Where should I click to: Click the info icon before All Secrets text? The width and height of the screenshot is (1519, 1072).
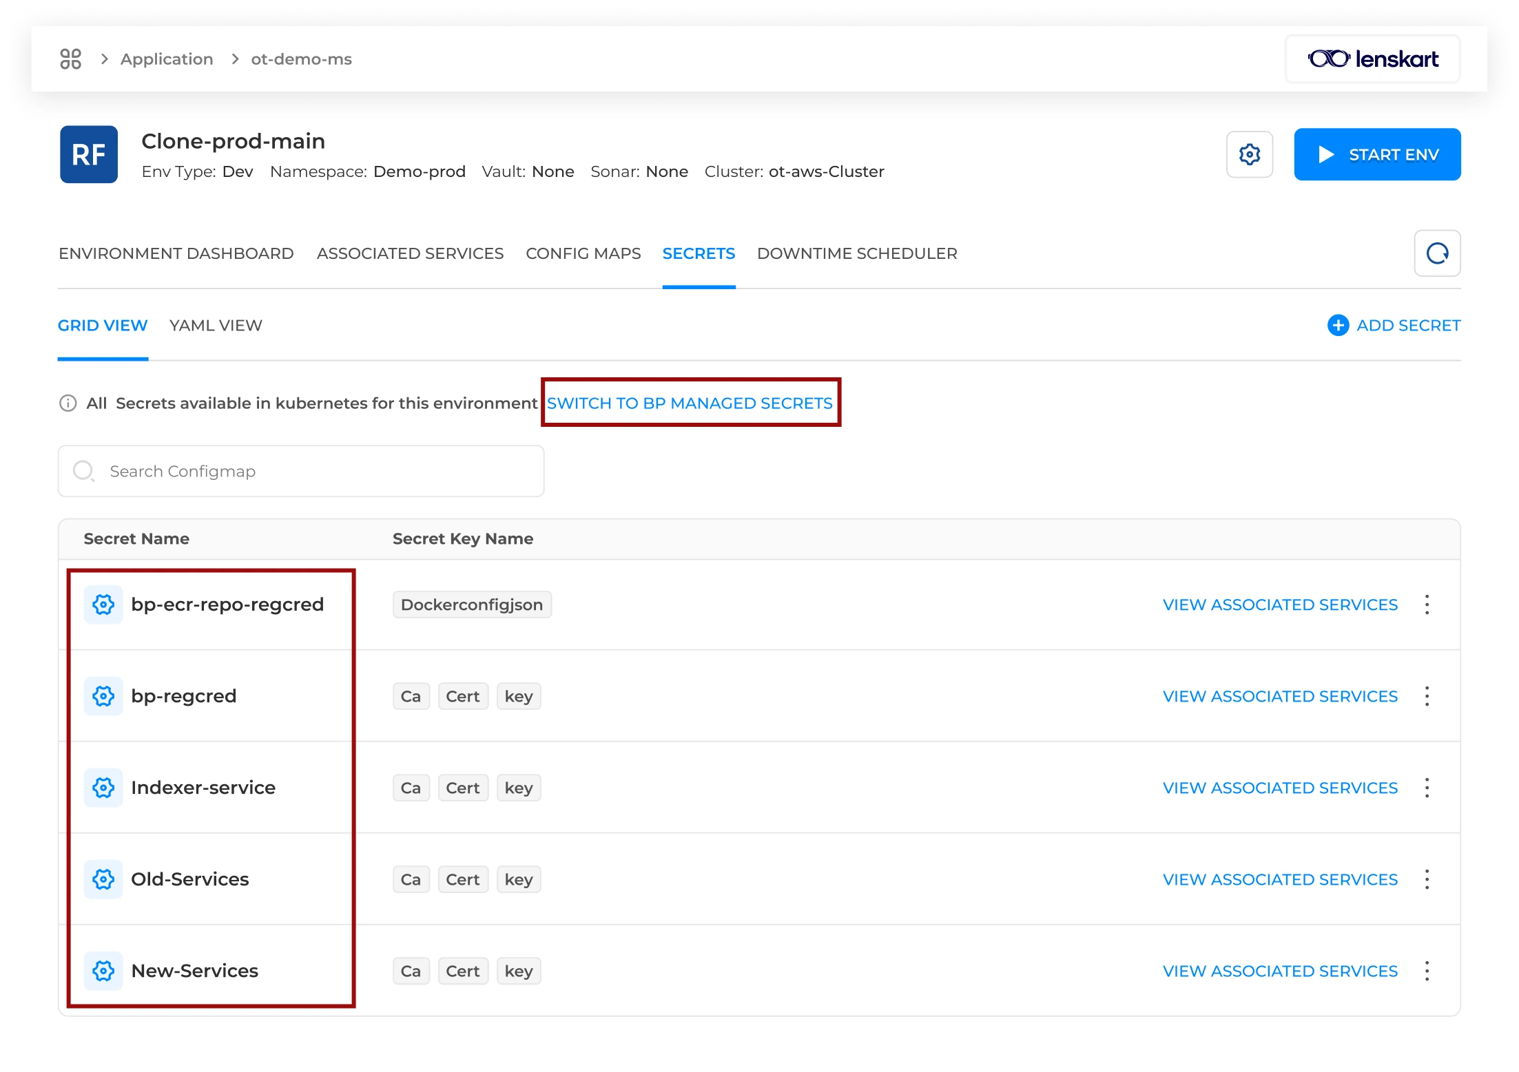(68, 403)
